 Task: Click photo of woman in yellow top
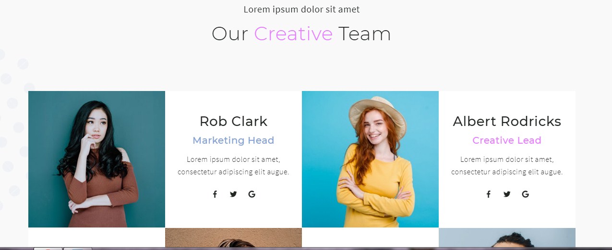click(370, 159)
